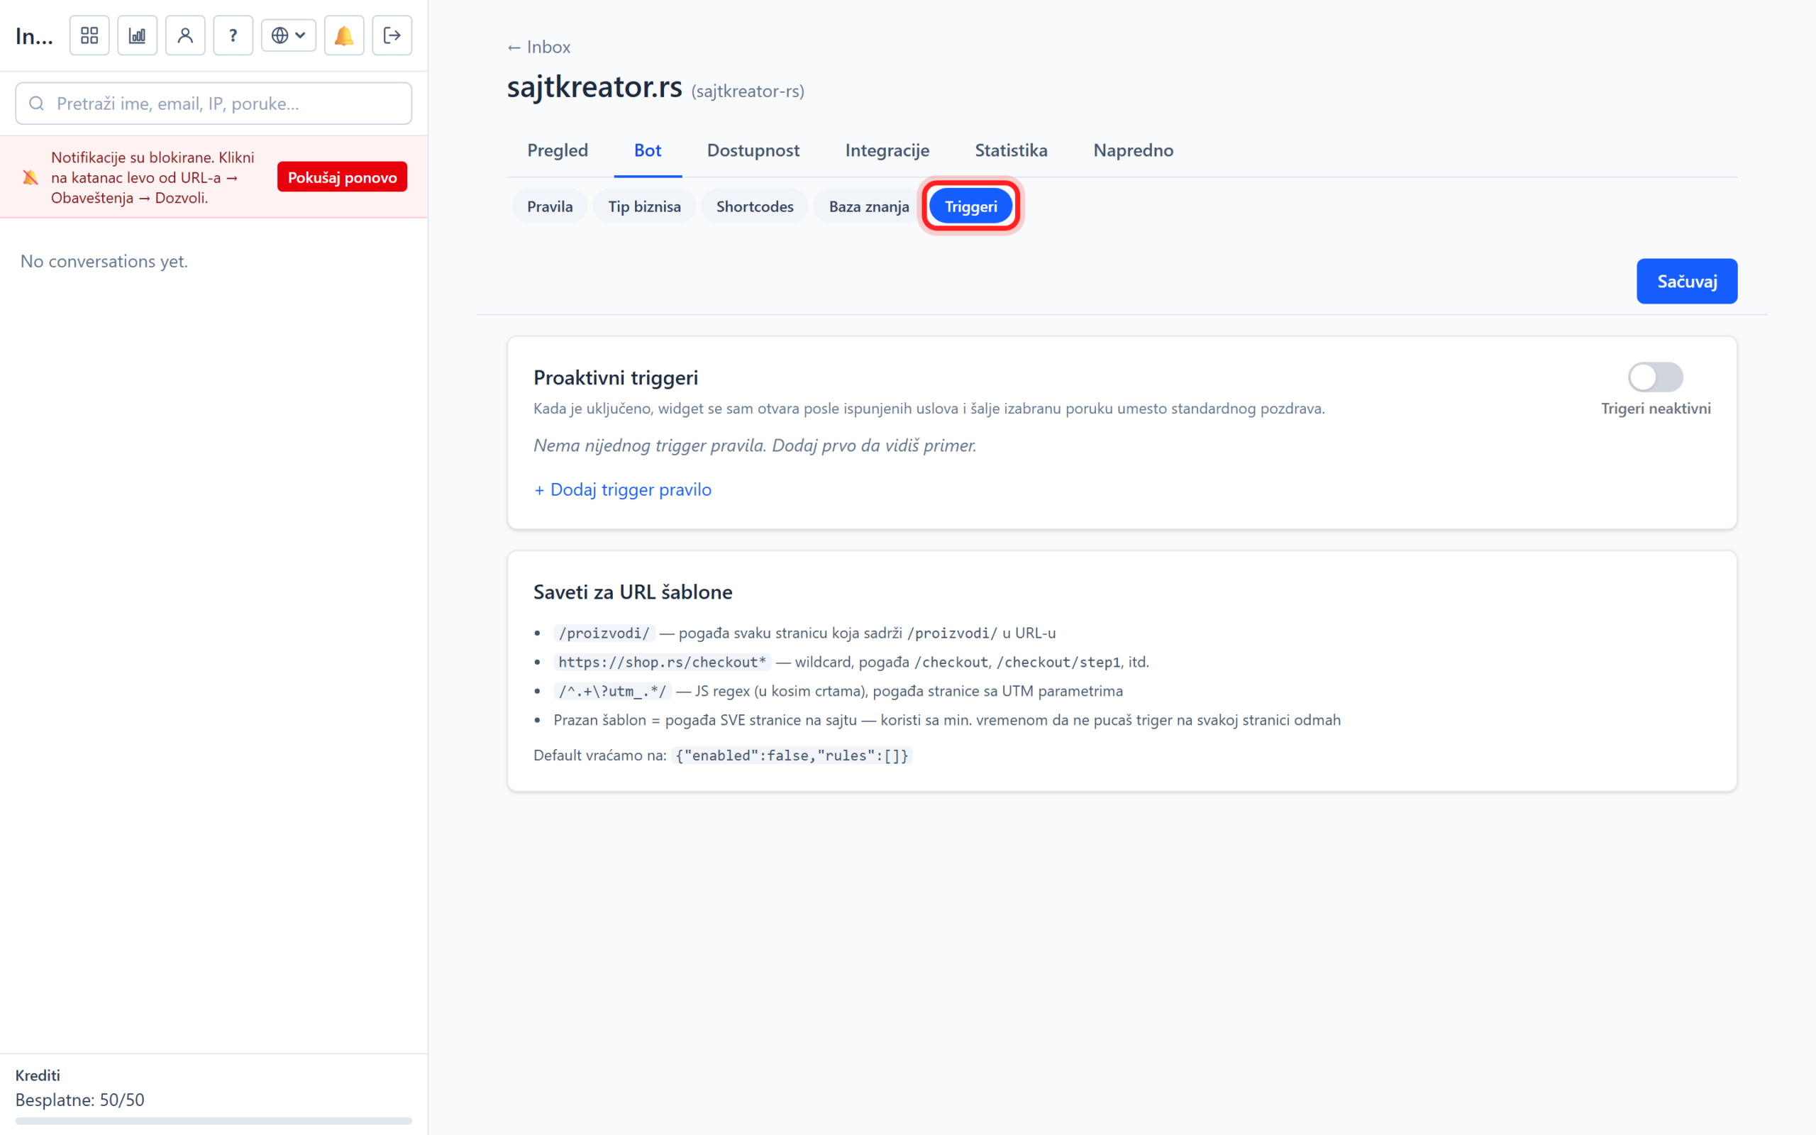Image resolution: width=1816 pixels, height=1135 pixels.
Task: Click the Trigeri neaktivni status label
Action: (x=1656, y=409)
